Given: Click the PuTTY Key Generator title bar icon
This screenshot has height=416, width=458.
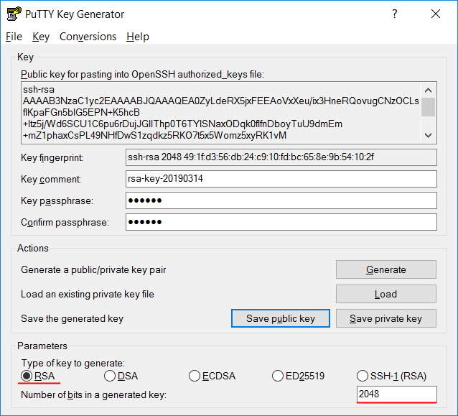Looking at the screenshot, I should [13, 14].
